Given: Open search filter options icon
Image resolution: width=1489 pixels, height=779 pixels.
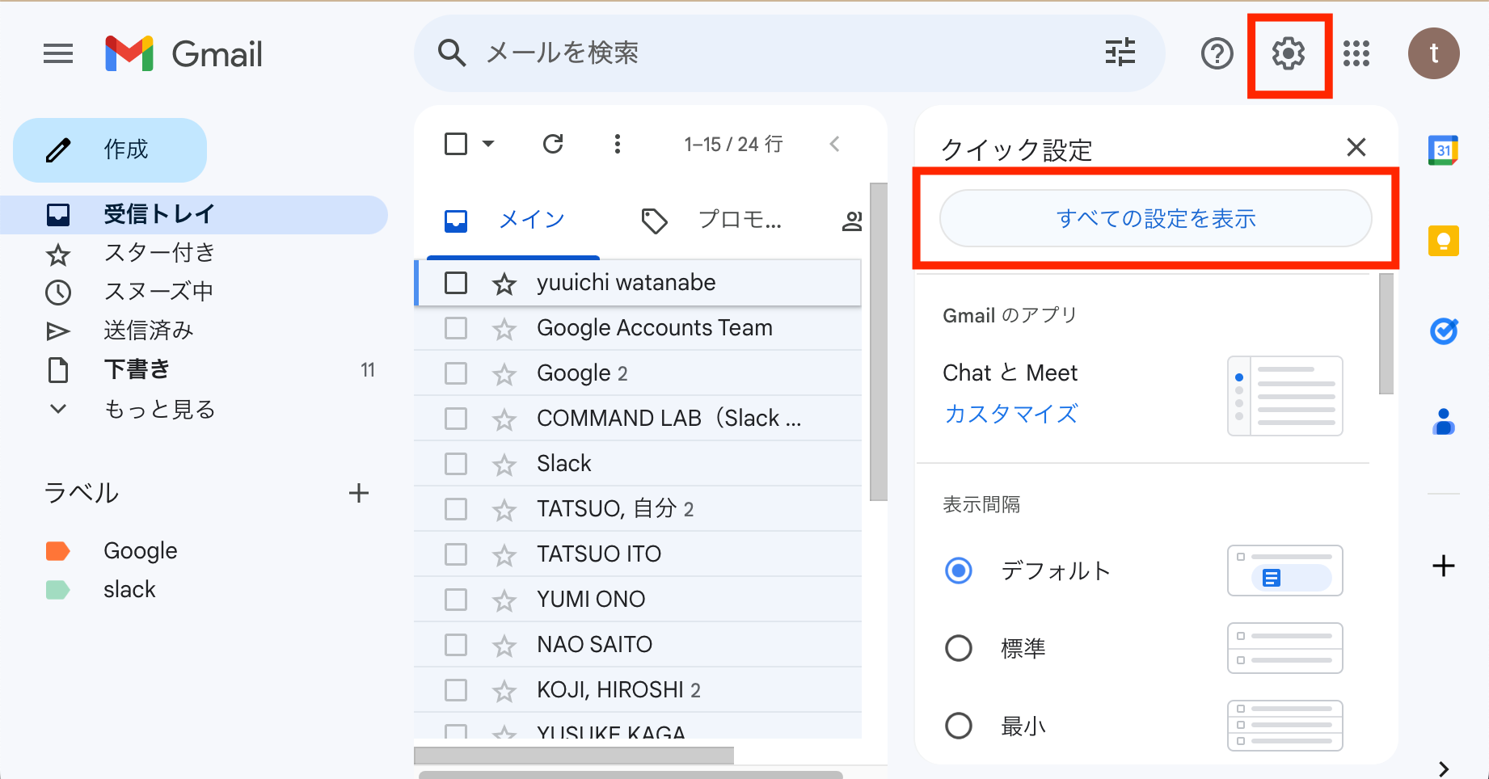Looking at the screenshot, I should 1120,53.
